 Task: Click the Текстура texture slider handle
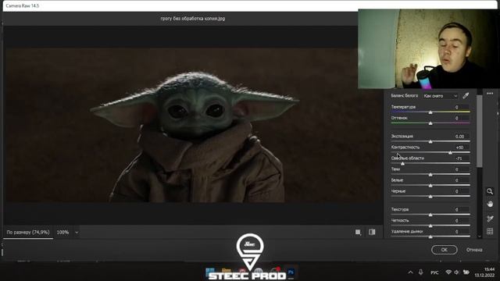(430, 215)
